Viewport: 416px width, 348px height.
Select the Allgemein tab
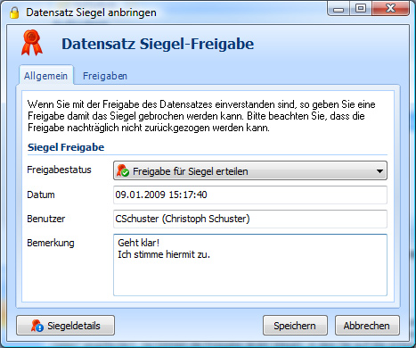(x=45, y=76)
